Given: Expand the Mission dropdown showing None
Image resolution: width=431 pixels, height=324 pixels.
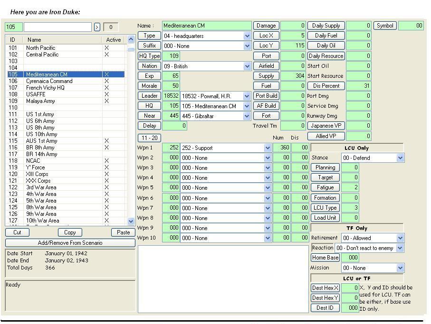Looking at the screenshot, I should coord(400,268).
